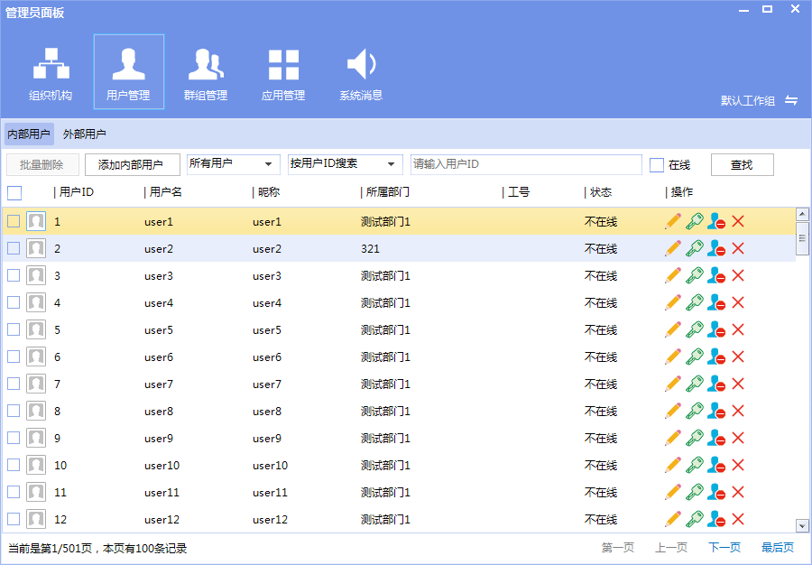Check the checkbox for user9 row
This screenshot has width=812, height=565.
coord(14,438)
